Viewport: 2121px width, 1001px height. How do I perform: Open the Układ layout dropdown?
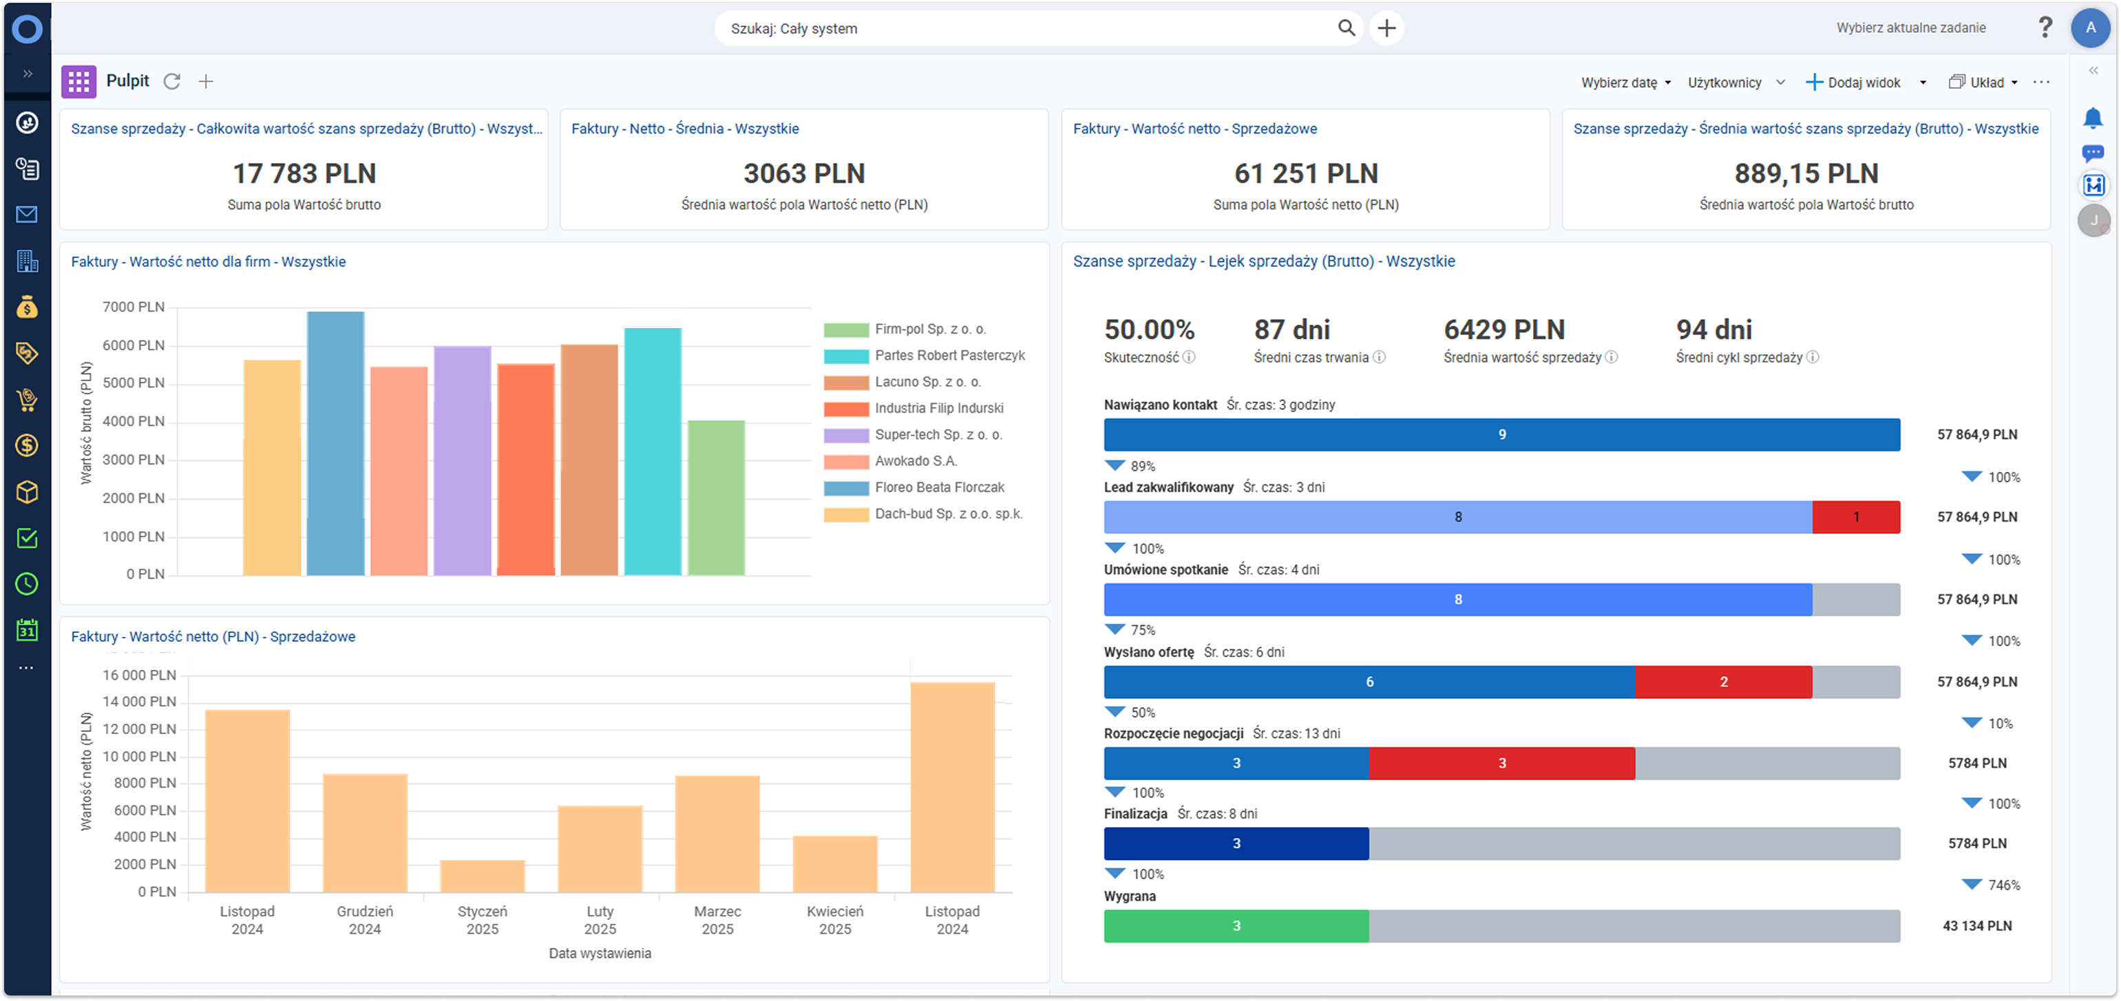pos(1983,83)
